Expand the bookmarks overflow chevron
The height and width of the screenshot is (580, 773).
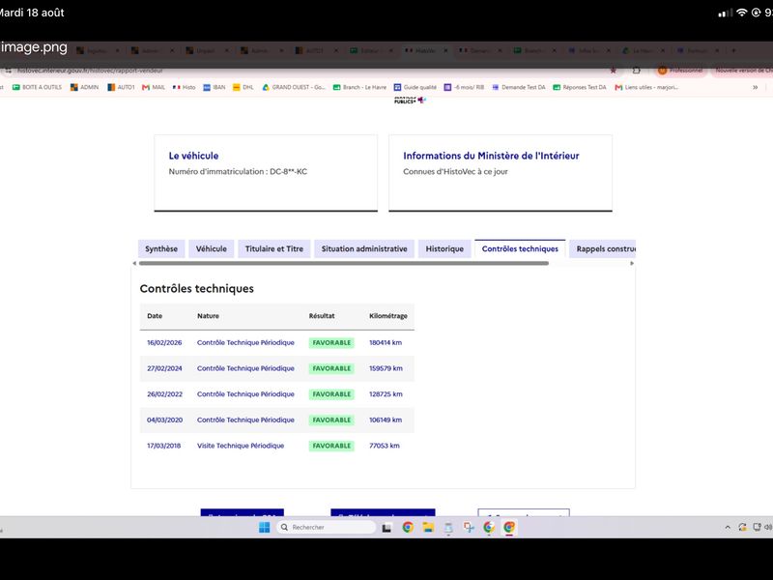[755, 87]
